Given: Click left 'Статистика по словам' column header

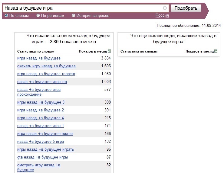Looking at the screenshot, I should pos(36,51).
